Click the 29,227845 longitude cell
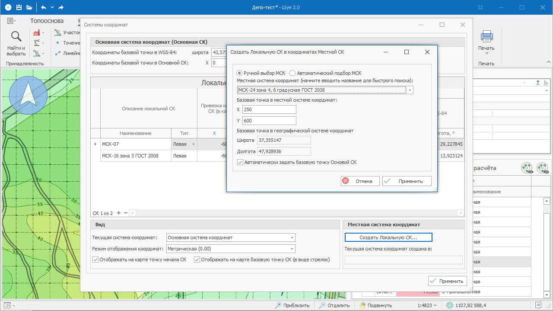The width and height of the screenshot is (553, 311). (451, 144)
